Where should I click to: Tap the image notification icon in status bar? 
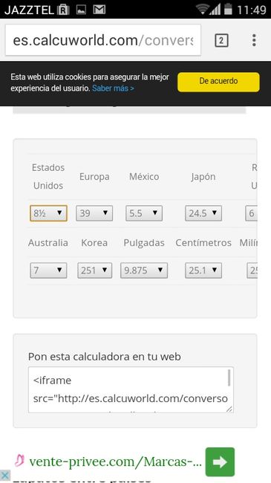tap(82, 10)
